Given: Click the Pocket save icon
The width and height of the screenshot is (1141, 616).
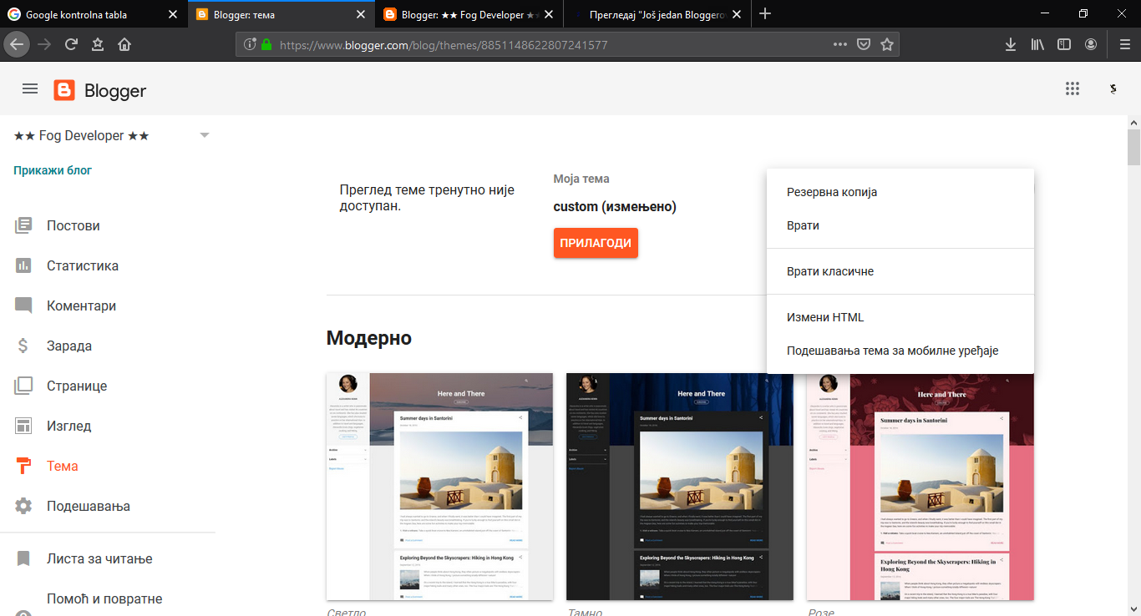Looking at the screenshot, I should coord(865,44).
